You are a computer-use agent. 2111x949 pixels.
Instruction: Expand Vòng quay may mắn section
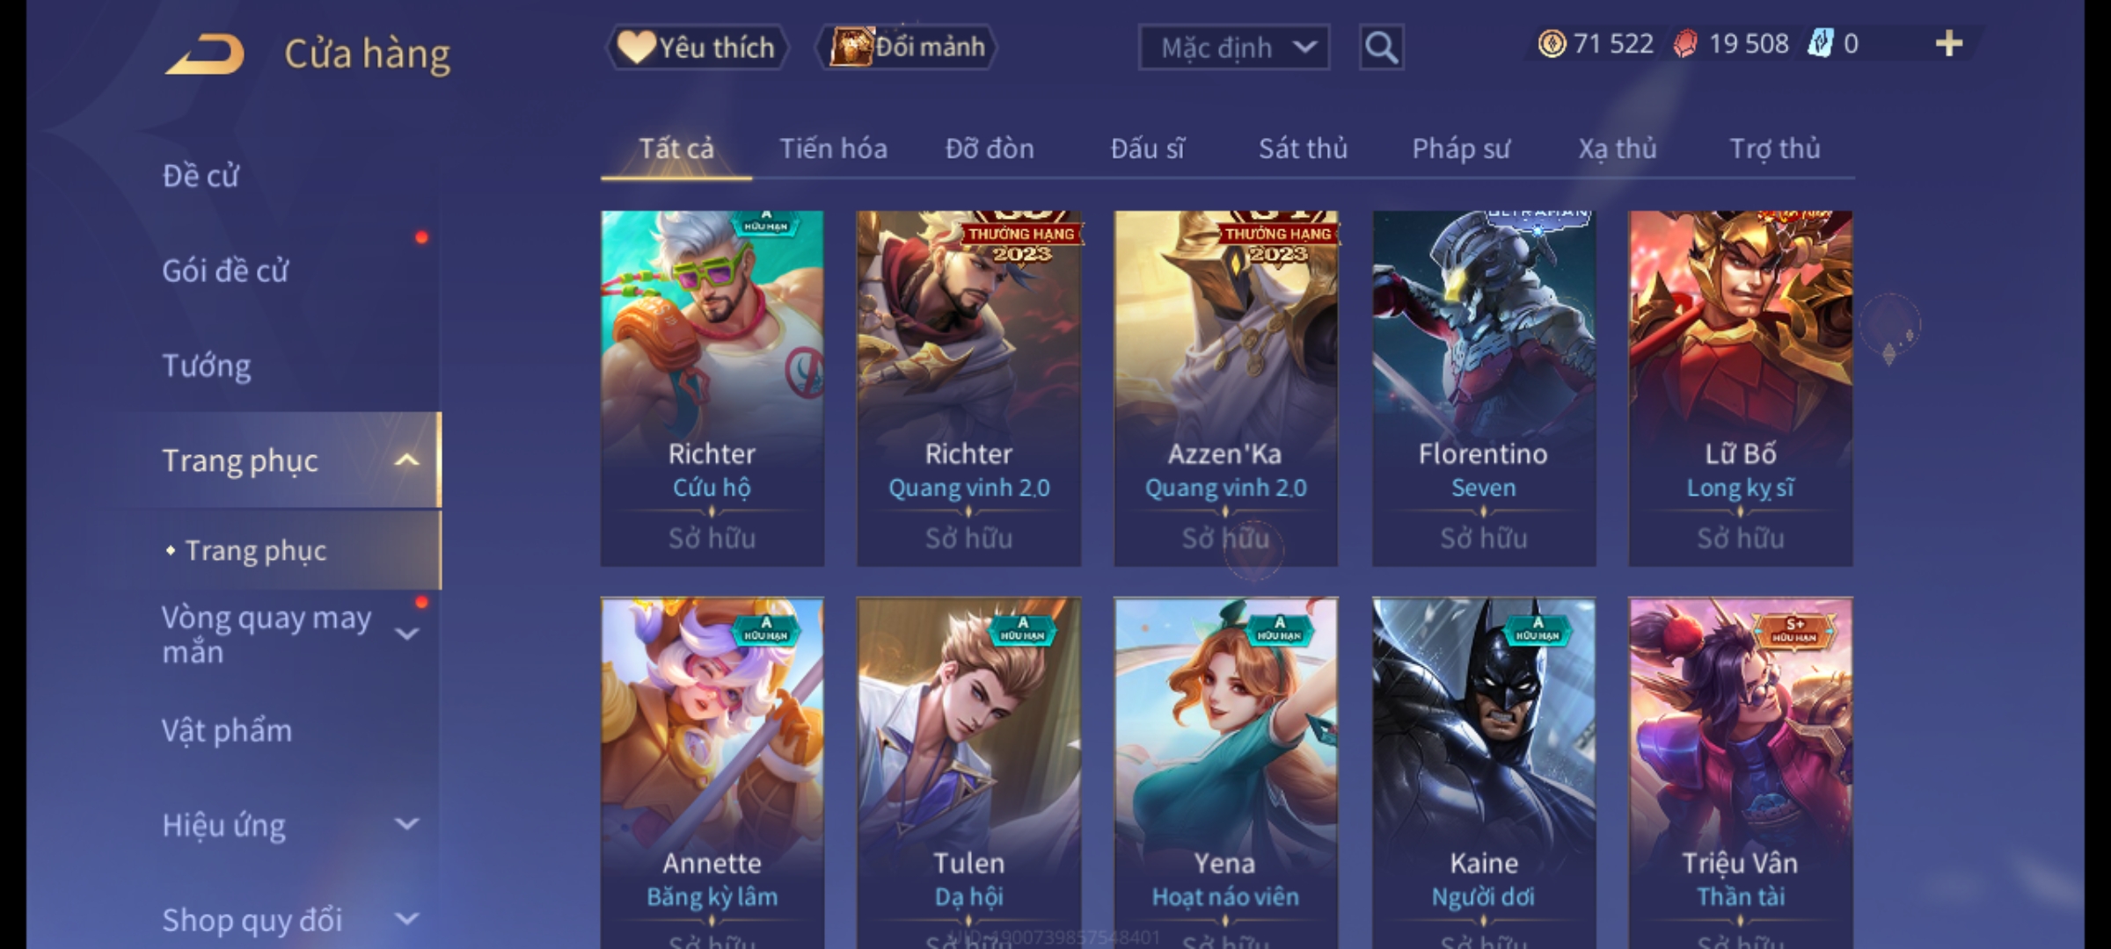pos(406,634)
